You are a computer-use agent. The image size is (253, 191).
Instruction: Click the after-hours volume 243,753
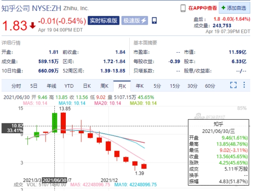click(222, 26)
